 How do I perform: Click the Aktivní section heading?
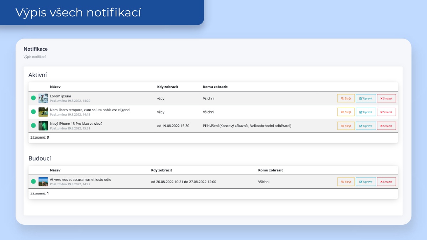click(38, 75)
